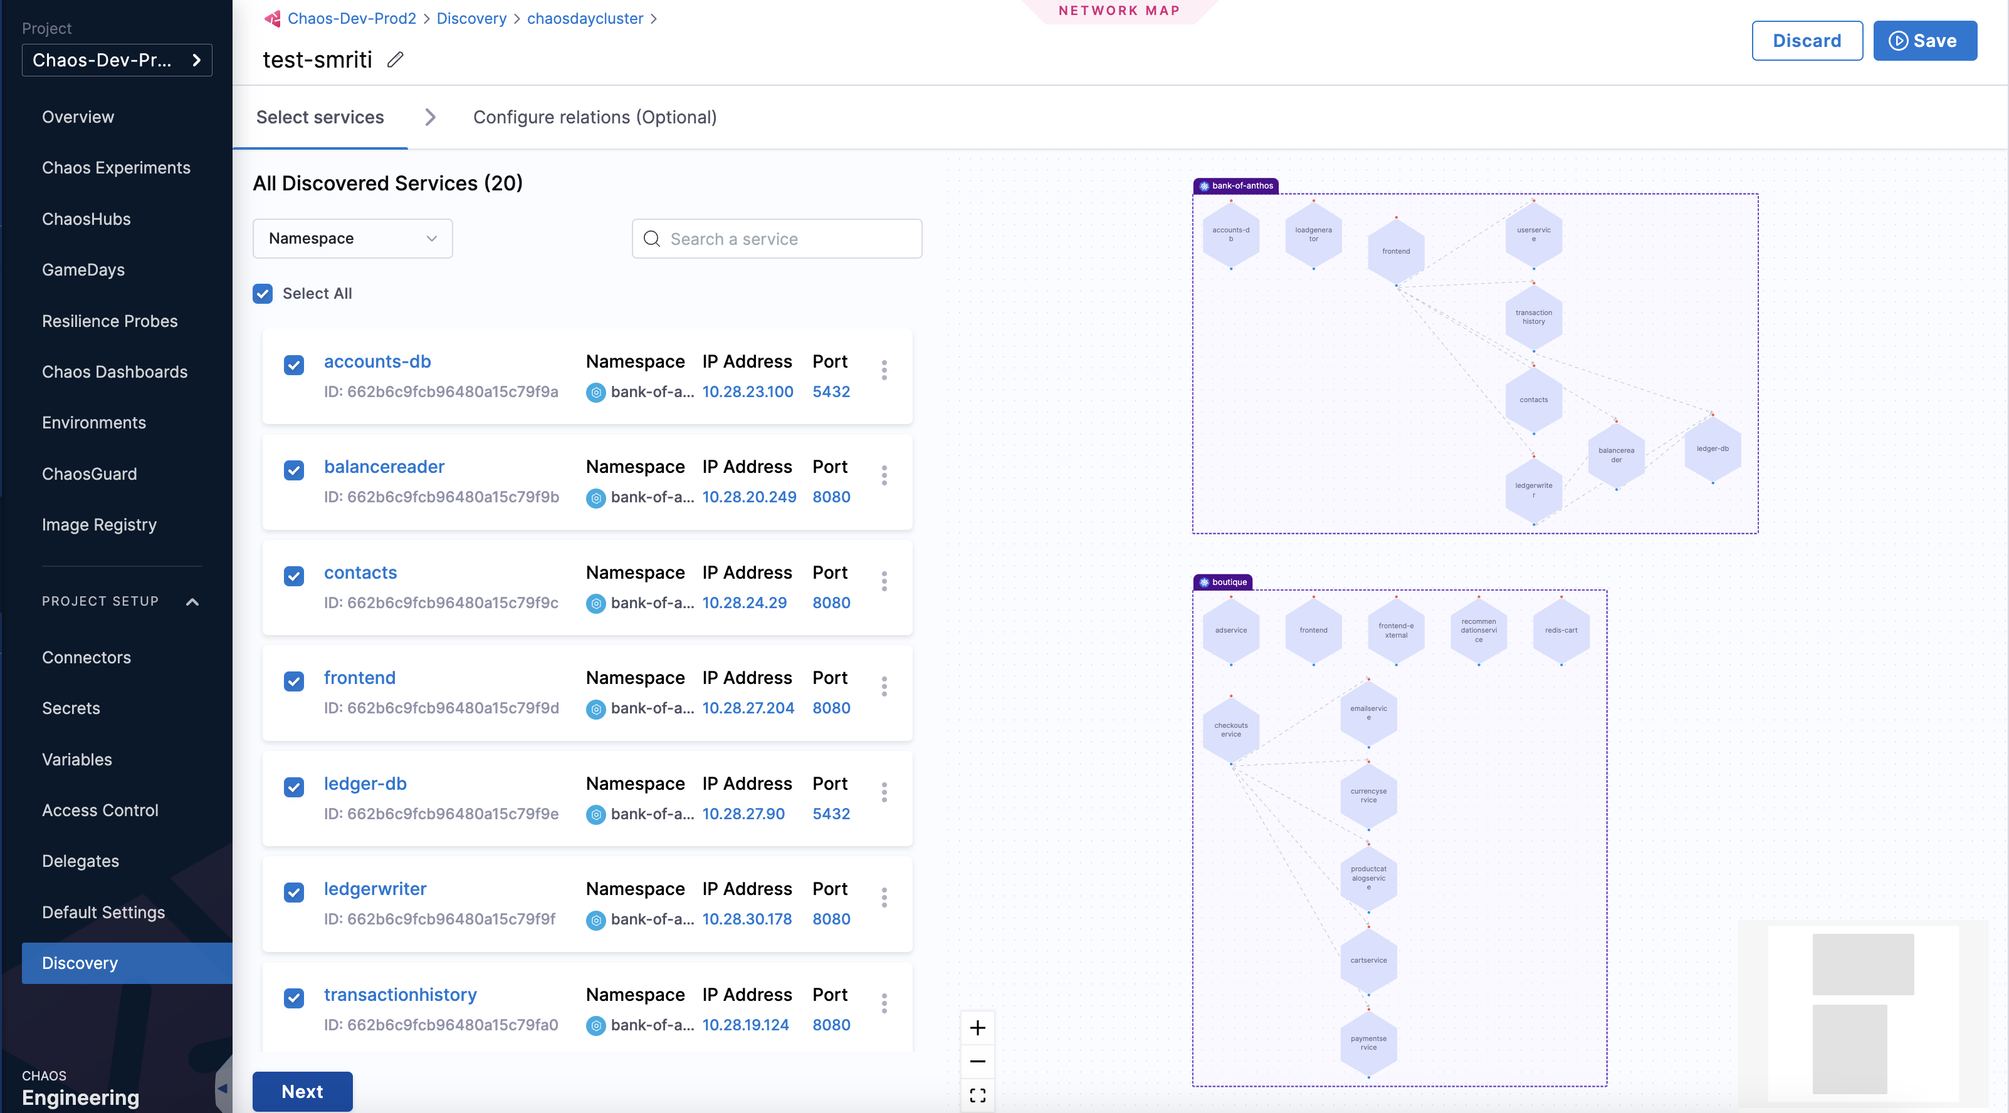Open the Namespace filter dropdown
This screenshot has width=2009, height=1113.
[x=352, y=239]
